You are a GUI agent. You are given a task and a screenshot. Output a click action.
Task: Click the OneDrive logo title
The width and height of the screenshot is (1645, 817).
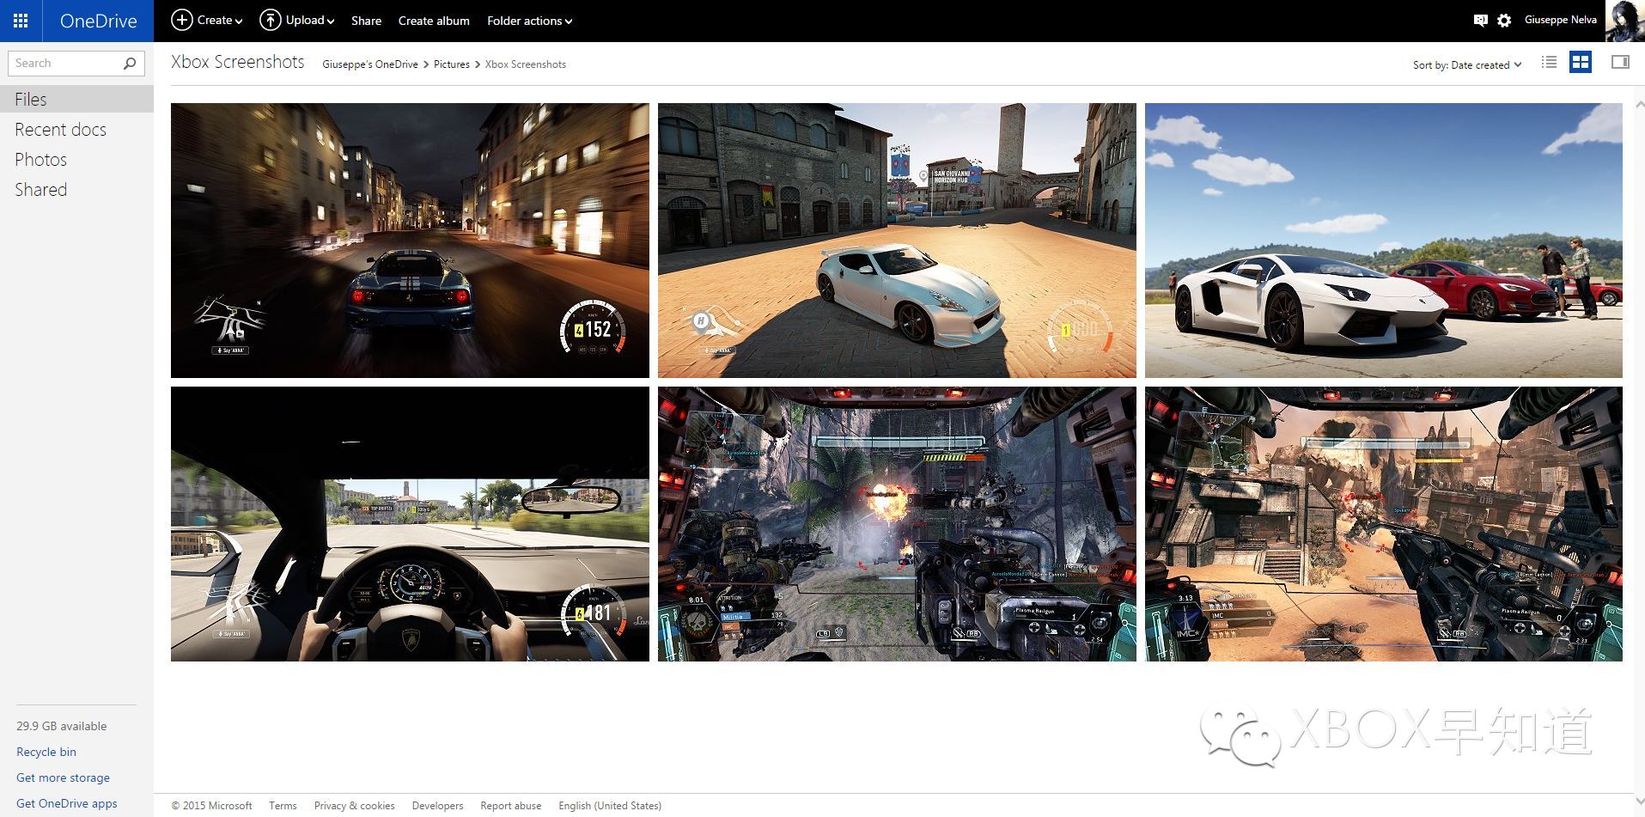(98, 21)
